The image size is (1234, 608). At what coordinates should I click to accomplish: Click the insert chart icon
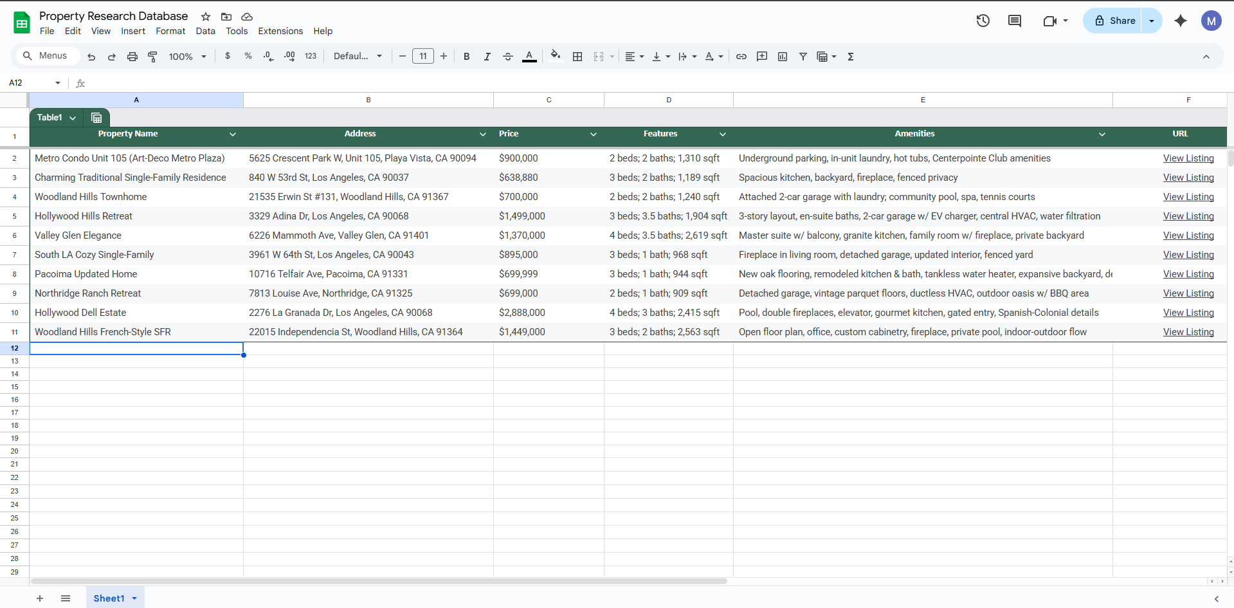pos(783,57)
